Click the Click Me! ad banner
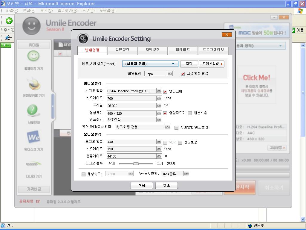Image resolution: width=306 pixels, height=230 pixels. click(x=257, y=84)
